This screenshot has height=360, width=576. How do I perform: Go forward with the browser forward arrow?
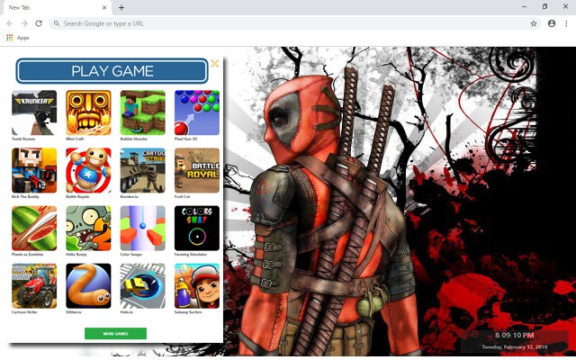click(x=24, y=23)
